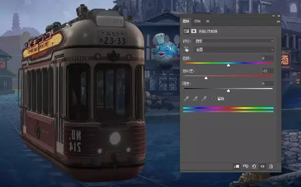The height and width of the screenshot is (187, 301).
Task: Pick the first eyedropper tool
Action: pos(186,99)
